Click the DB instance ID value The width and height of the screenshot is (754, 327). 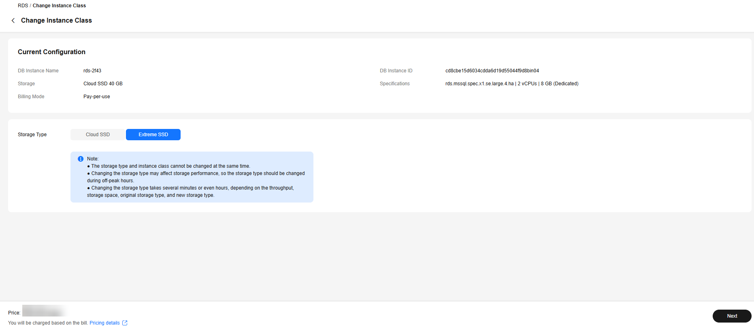click(492, 71)
